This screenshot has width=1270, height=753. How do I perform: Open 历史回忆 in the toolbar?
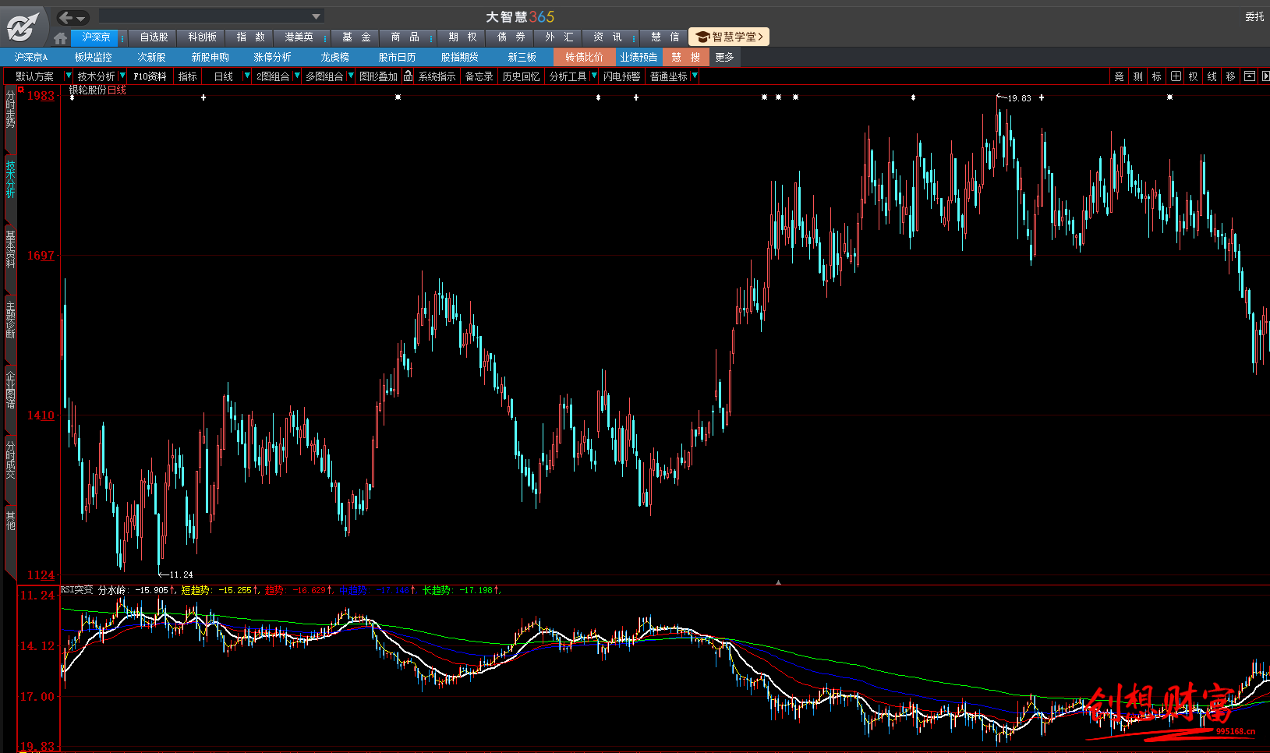521,76
